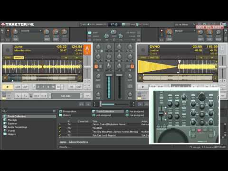Toggle MASTER on Deck B
The width and height of the screenshot is (228, 171).
coord(154,57)
